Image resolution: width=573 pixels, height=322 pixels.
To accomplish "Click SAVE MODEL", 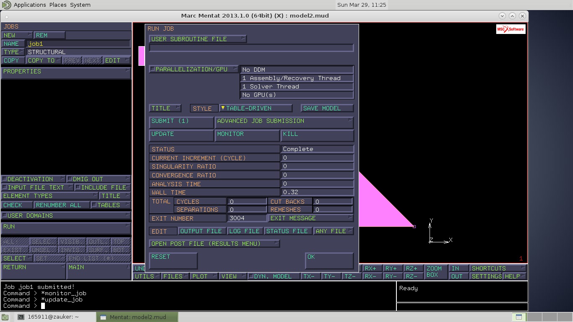I will (x=327, y=108).
